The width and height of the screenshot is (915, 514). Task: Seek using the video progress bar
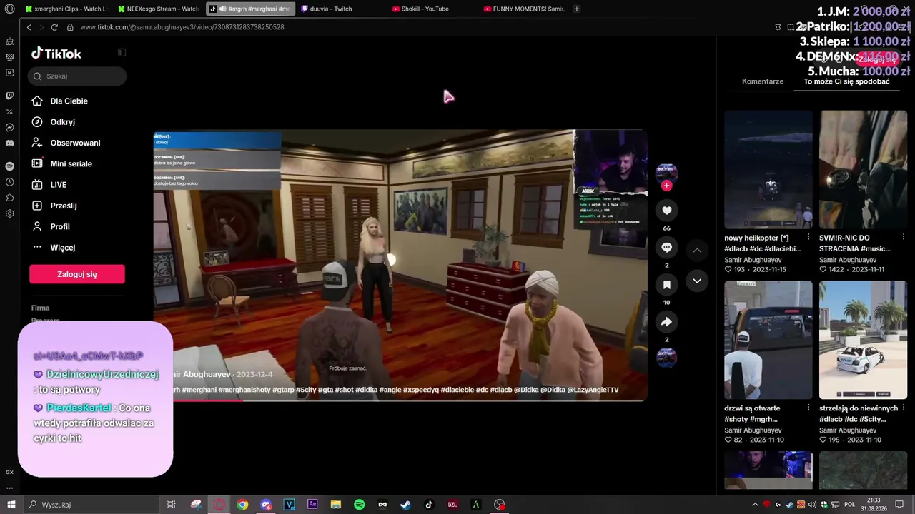(400, 400)
